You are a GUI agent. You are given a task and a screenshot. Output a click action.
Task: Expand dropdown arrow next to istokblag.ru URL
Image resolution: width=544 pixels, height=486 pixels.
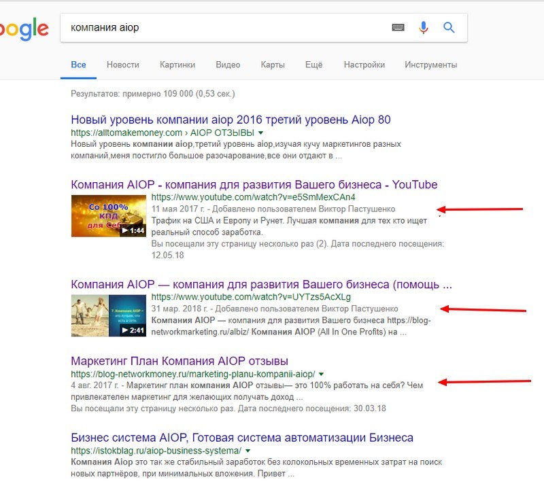248,451
